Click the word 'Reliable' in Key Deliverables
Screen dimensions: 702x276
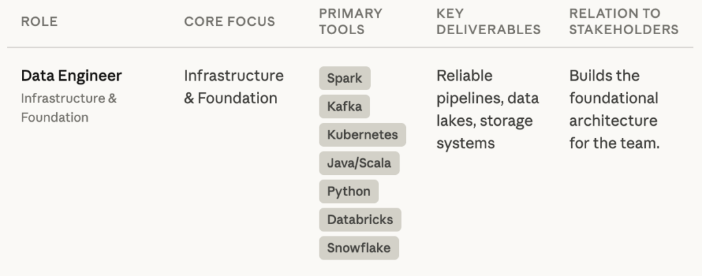[x=464, y=75]
